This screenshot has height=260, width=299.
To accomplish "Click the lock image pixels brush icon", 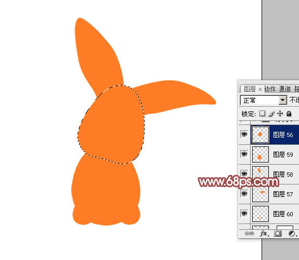I will (271, 114).
